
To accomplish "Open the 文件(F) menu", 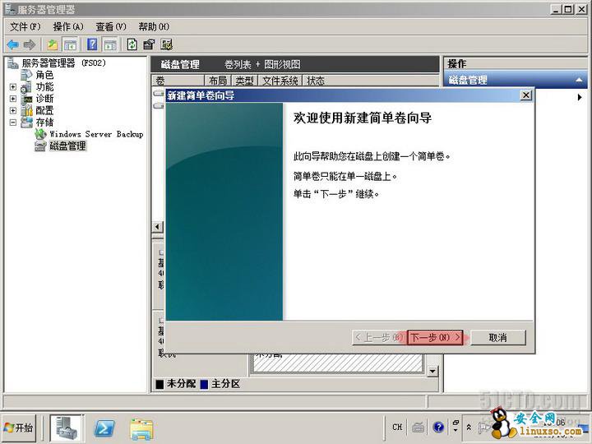I will (x=25, y=26).
